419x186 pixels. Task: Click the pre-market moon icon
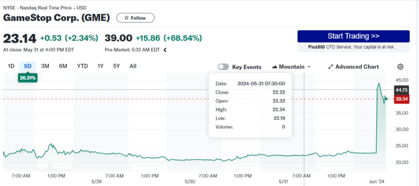165,50
